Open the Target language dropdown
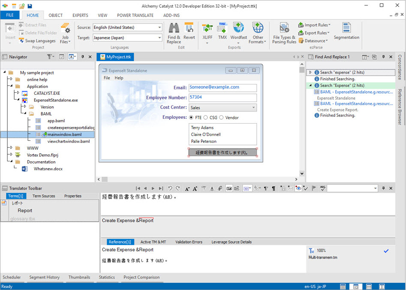This screenshot has width=406, height=290. pos(159,38)
